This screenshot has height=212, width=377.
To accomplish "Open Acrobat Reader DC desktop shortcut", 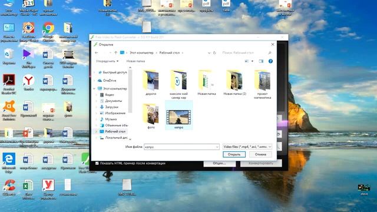I will click(x=9, y=84).
